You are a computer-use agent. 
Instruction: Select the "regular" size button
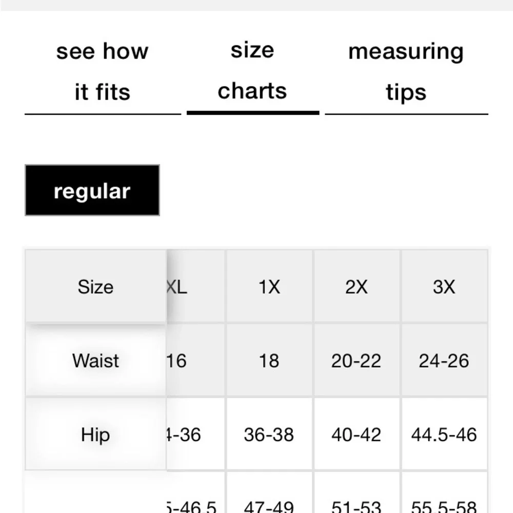coord(92,190)
